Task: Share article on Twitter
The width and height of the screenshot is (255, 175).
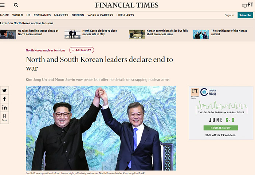Action: click(x=4, y=90)
